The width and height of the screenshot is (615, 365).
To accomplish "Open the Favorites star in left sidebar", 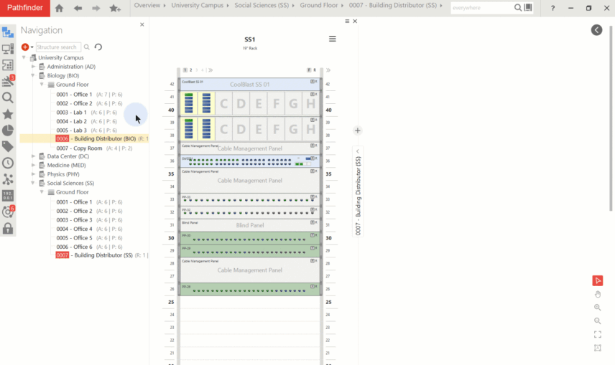I will coord(8,113).
